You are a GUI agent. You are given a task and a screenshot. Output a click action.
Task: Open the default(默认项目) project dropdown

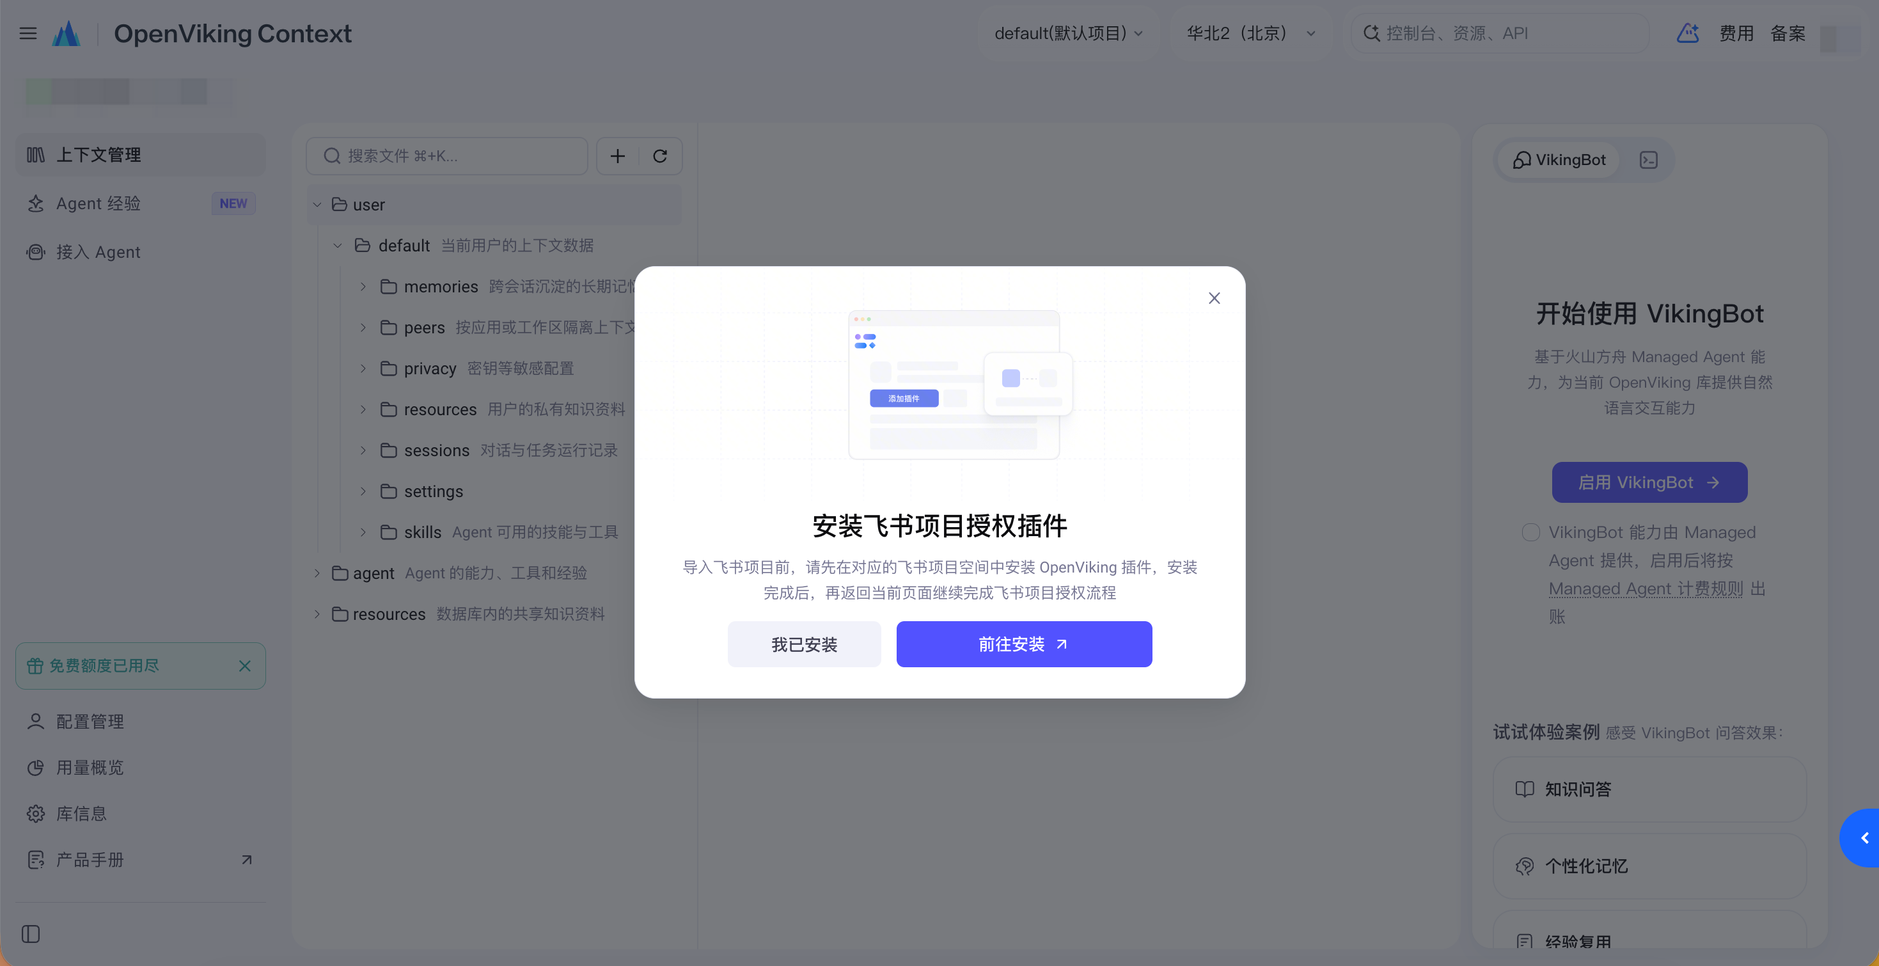pyautogui.click(x=1069, y=33)
